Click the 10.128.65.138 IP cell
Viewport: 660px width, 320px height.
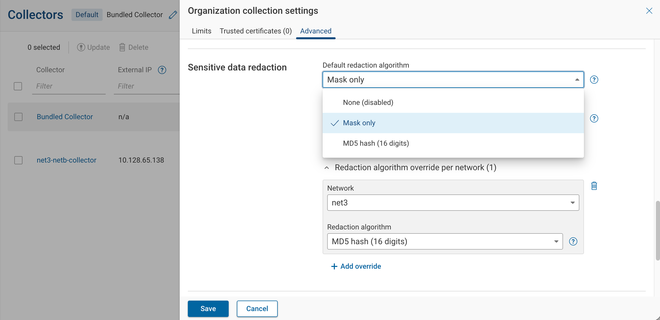(141, 160)
